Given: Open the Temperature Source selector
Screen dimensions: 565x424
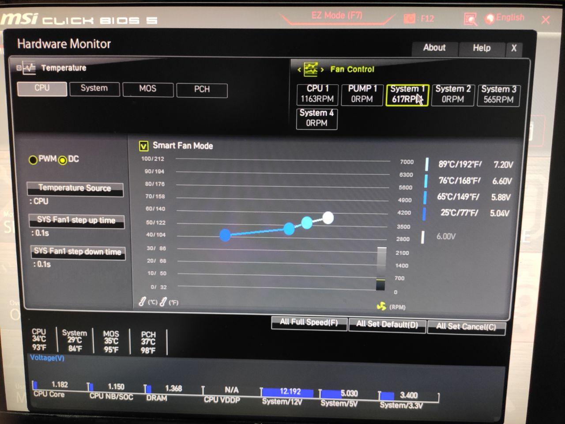Looking at the screenshot, I should click(x=75, y=189).
